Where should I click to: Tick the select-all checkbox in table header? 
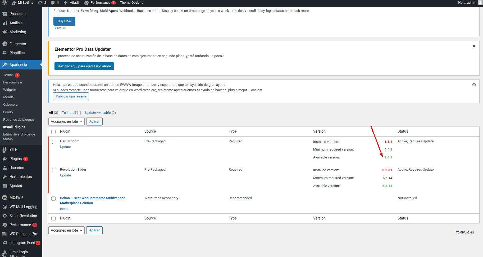(x=53, y=132)
